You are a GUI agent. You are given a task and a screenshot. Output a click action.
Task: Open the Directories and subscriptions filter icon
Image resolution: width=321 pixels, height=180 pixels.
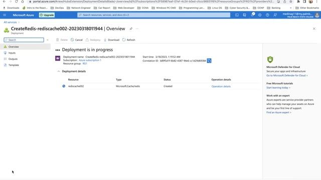pyautogui.click(x=244, y=15)
